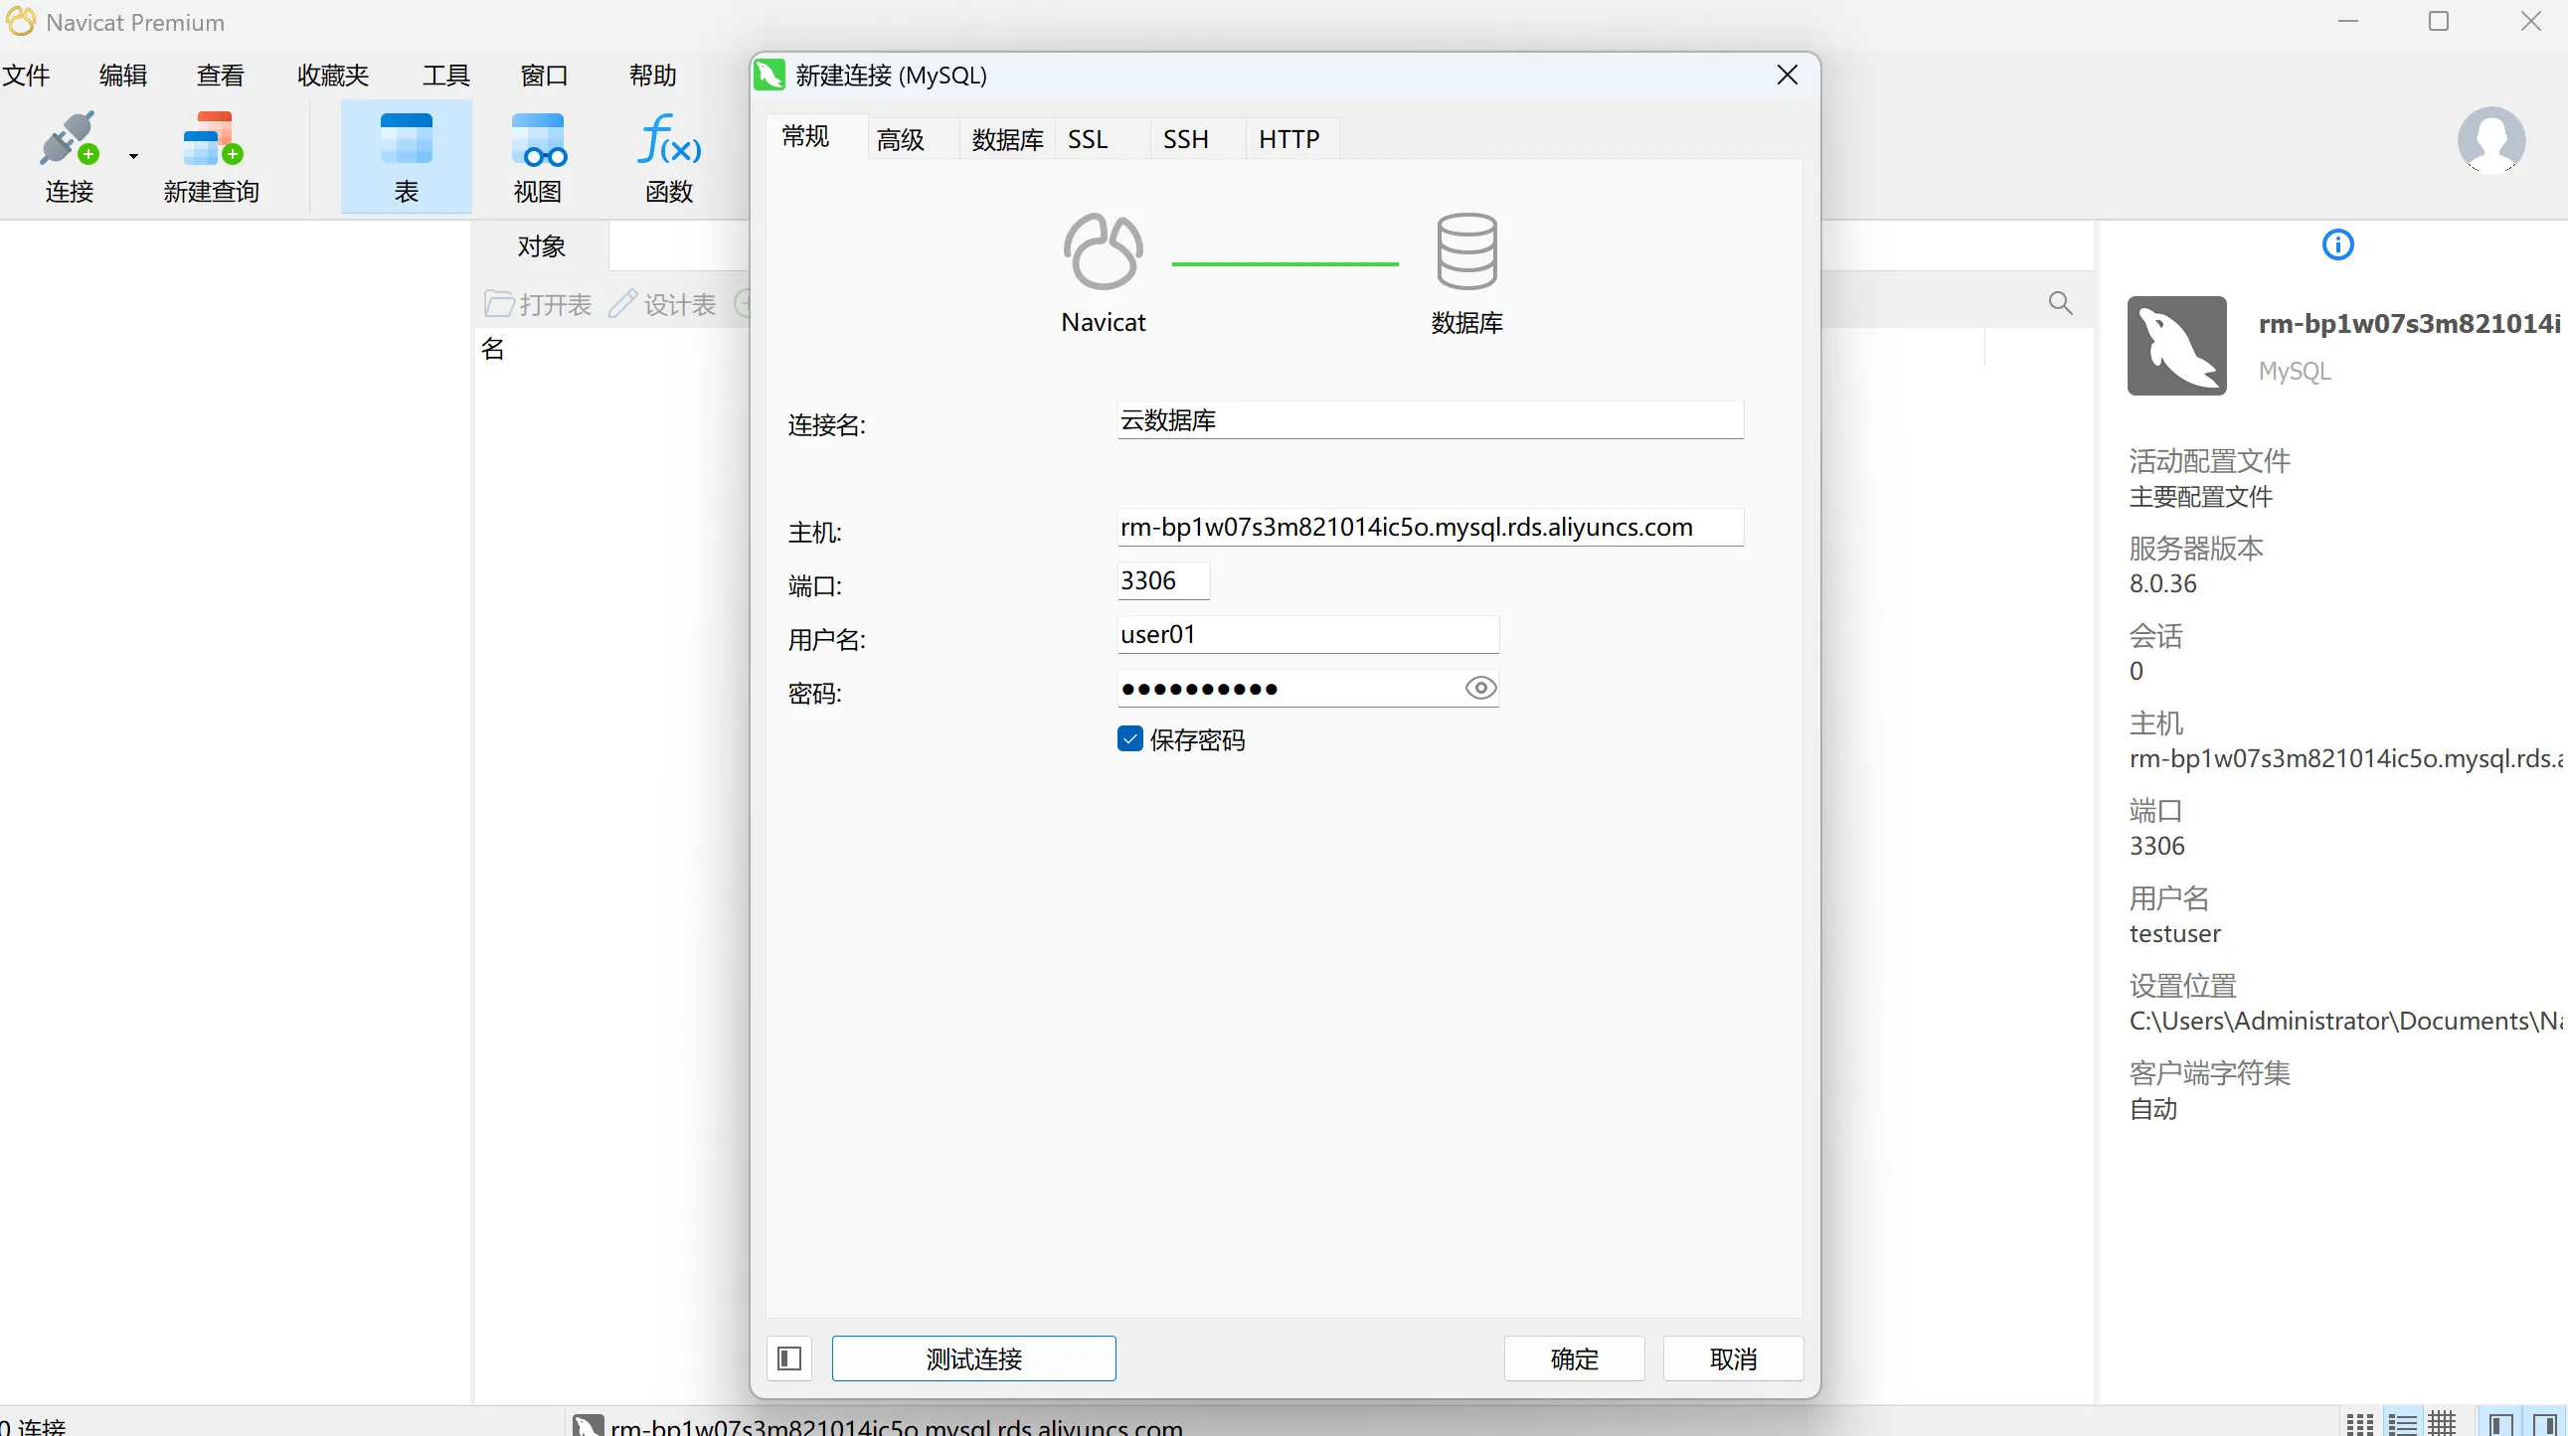Open the View (查看) menu
The width and height of the screenshot is (2568, 1436).
pos(220,75)
